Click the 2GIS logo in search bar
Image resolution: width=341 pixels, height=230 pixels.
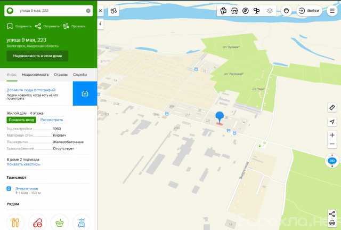pyautogui.click(x=10, y=11)
